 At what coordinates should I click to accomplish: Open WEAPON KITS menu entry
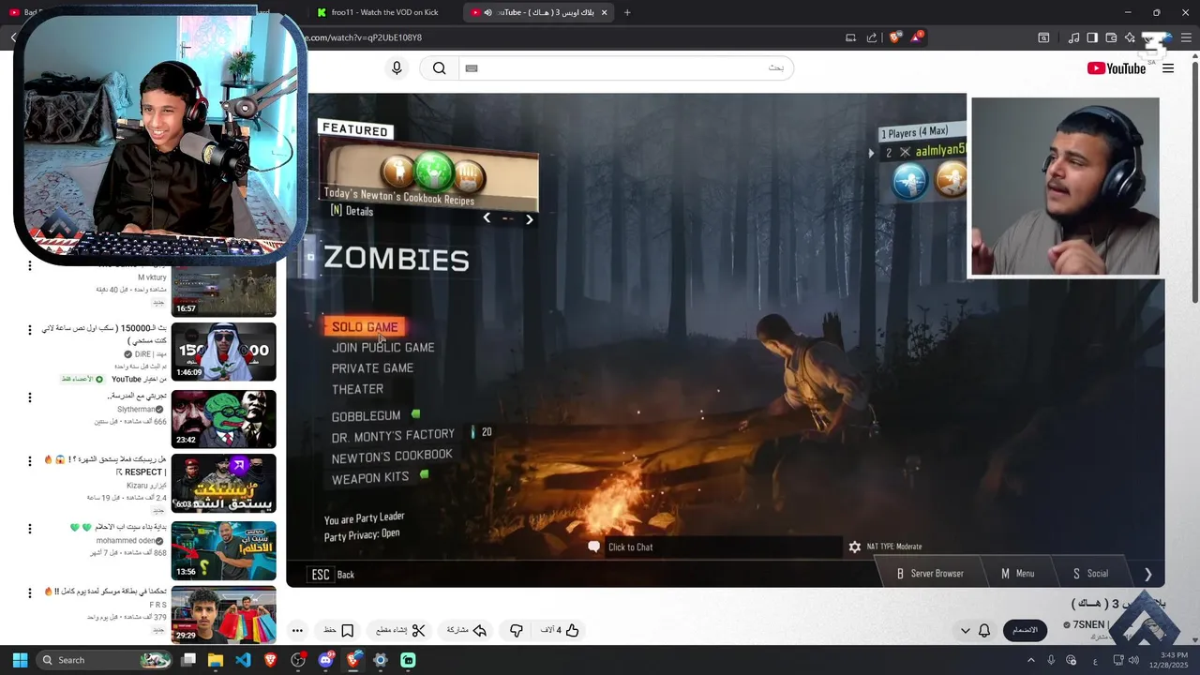(370, 478)
